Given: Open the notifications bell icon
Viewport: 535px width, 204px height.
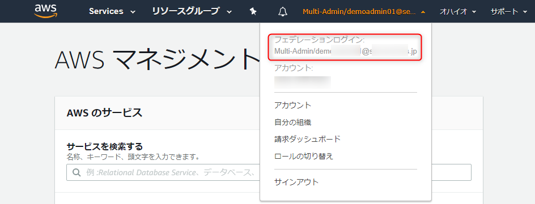Looking at the screenshot, I should 283,11.
